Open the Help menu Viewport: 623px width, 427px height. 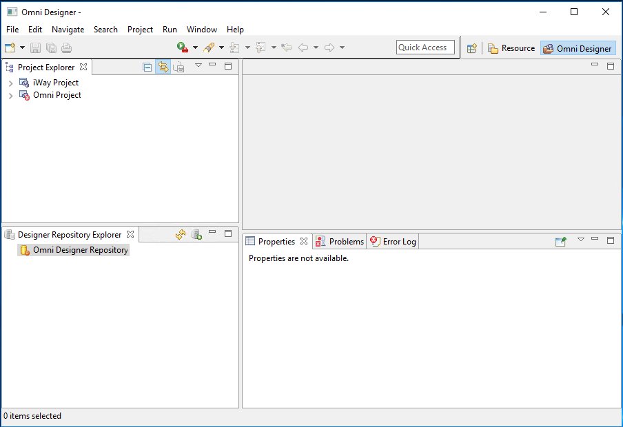(x=235, y=30)
